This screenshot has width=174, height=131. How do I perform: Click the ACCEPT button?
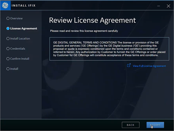point(155,125)
